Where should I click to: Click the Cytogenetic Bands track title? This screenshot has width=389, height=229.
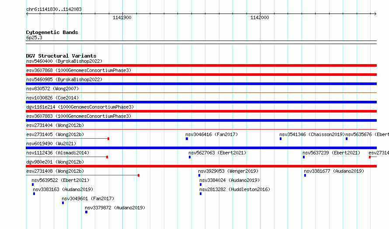point(52,32)
